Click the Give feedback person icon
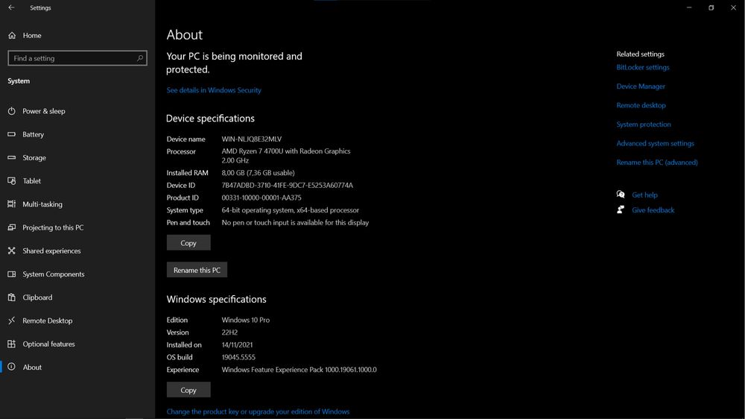Screen dimensions: 745x419 pos(621,209)
